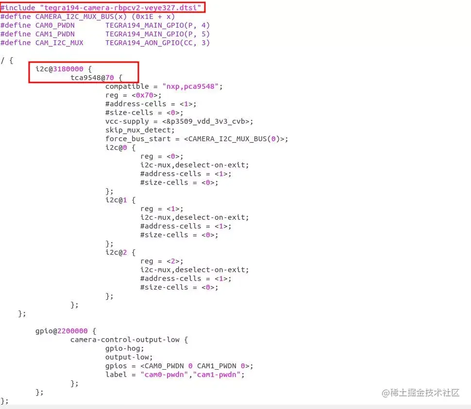471x409 pixels.
Task: Click the skip_mux_detect line
Action: 140,130
